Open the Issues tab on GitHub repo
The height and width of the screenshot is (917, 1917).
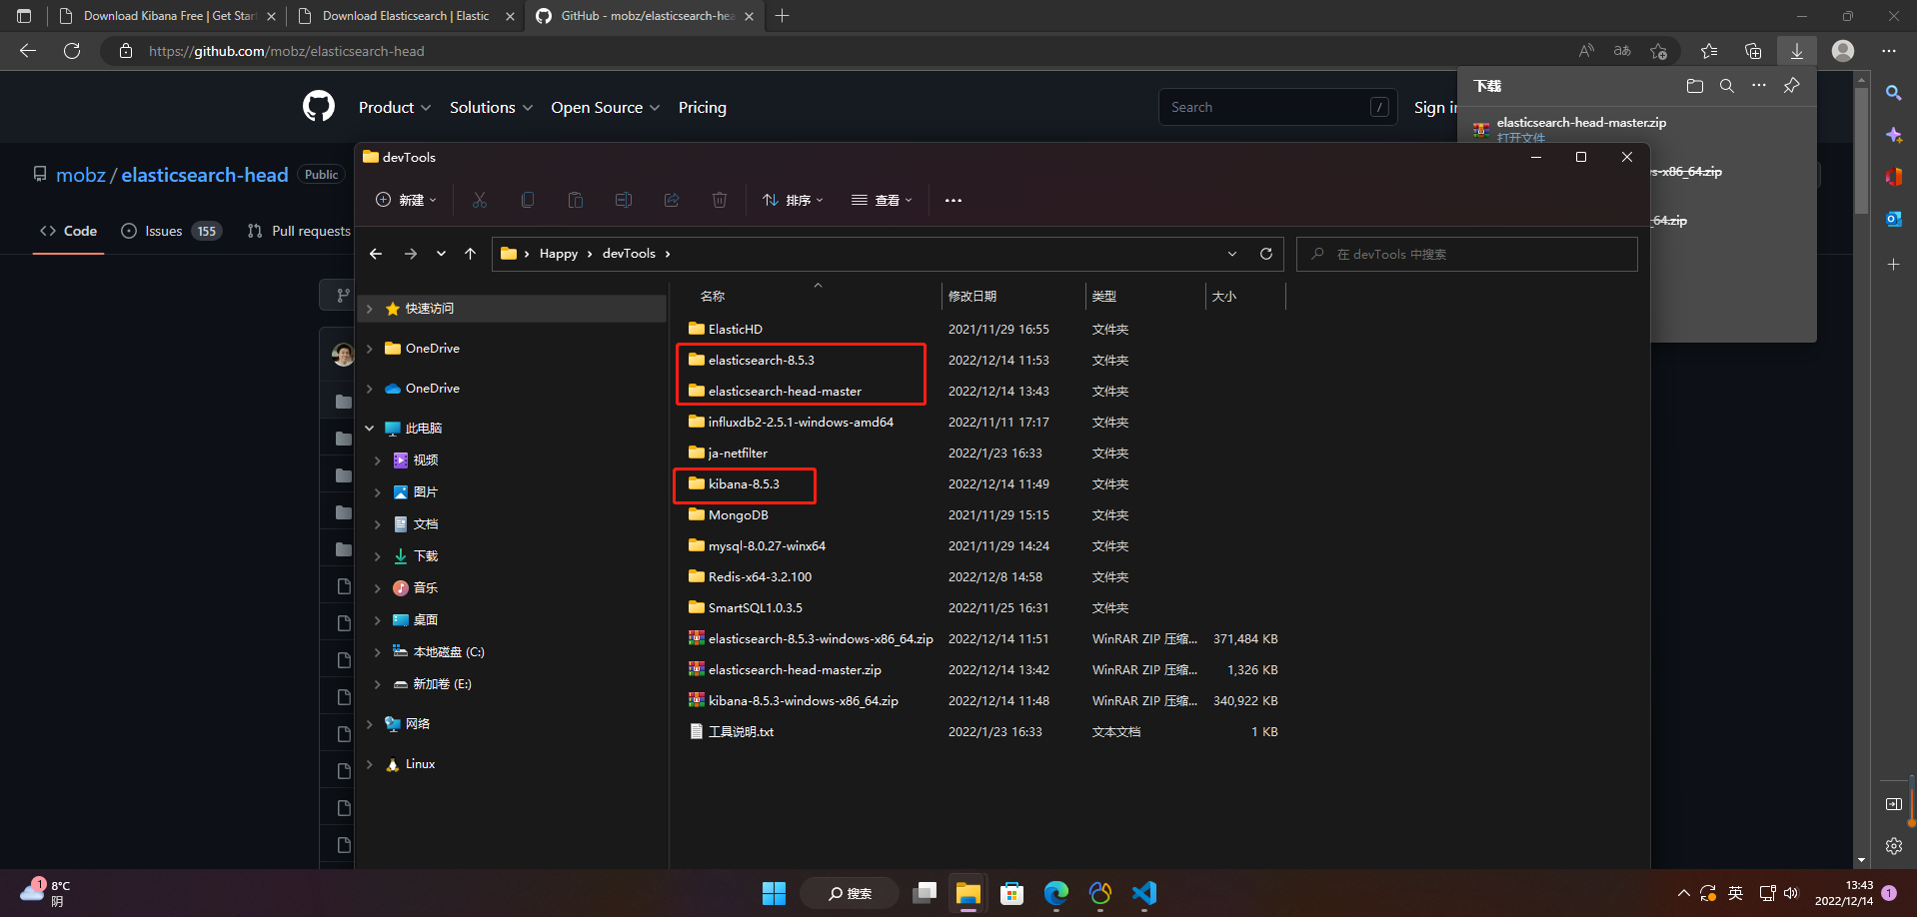pyautogui.click(x=171, y=231)
